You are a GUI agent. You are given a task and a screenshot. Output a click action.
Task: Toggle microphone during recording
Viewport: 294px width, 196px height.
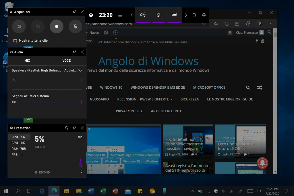point(75,26)
